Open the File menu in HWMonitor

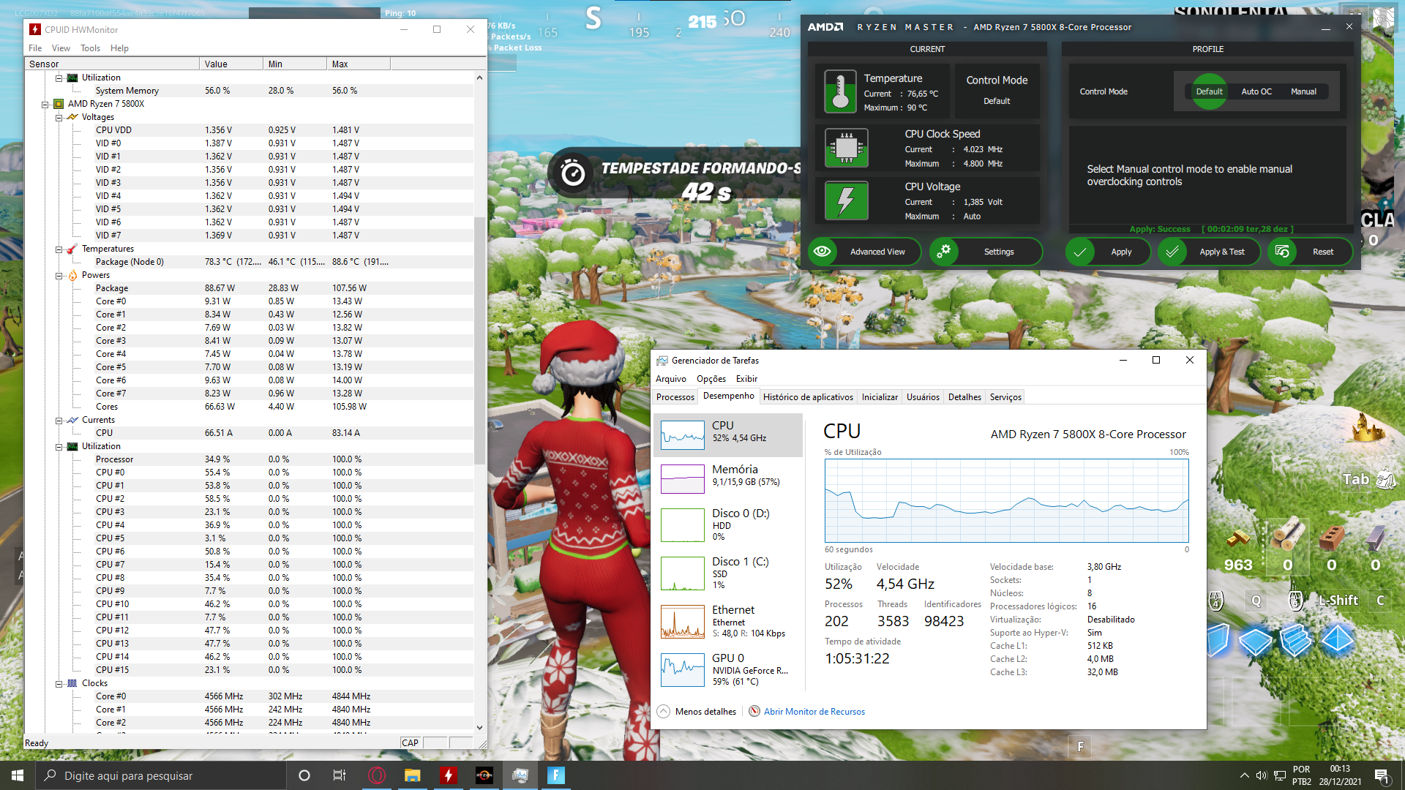point(35,48)
